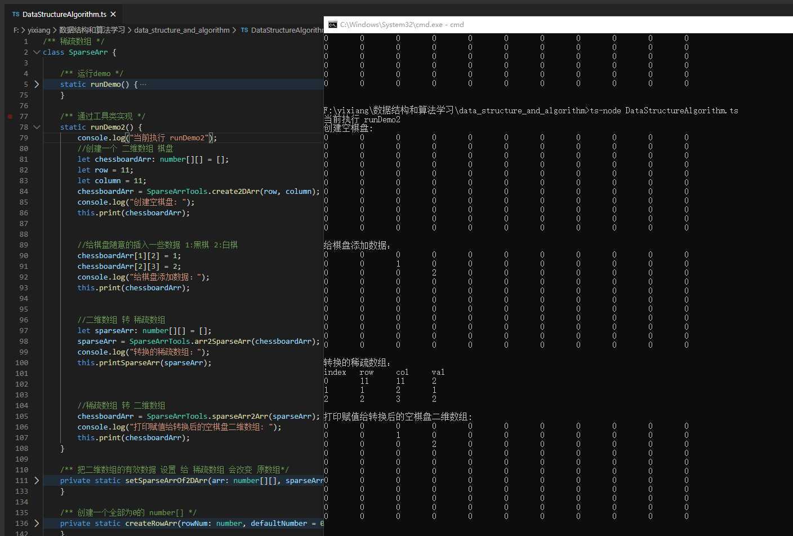Remove the breakpoint on line 77

click(x=10, y=116)
